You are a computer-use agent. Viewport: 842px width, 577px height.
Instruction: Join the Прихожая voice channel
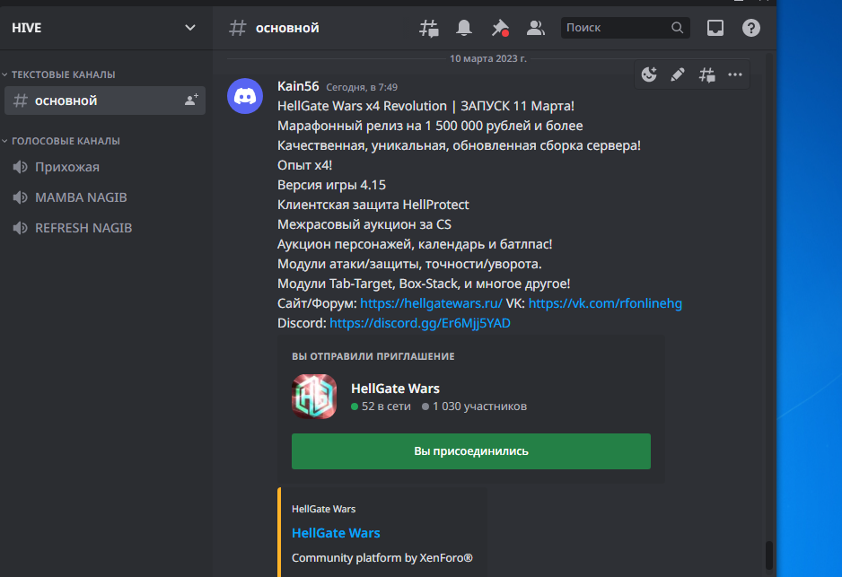[105, 167]
